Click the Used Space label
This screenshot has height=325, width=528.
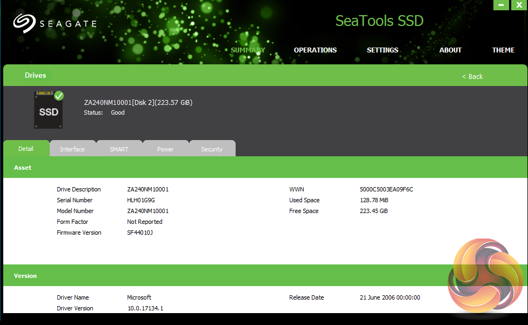click(304, 200)
